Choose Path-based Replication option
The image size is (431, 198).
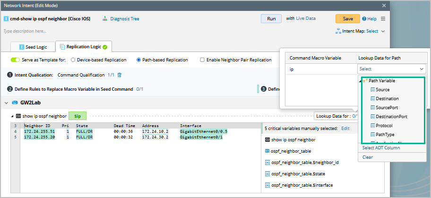(x=138, y=60)
